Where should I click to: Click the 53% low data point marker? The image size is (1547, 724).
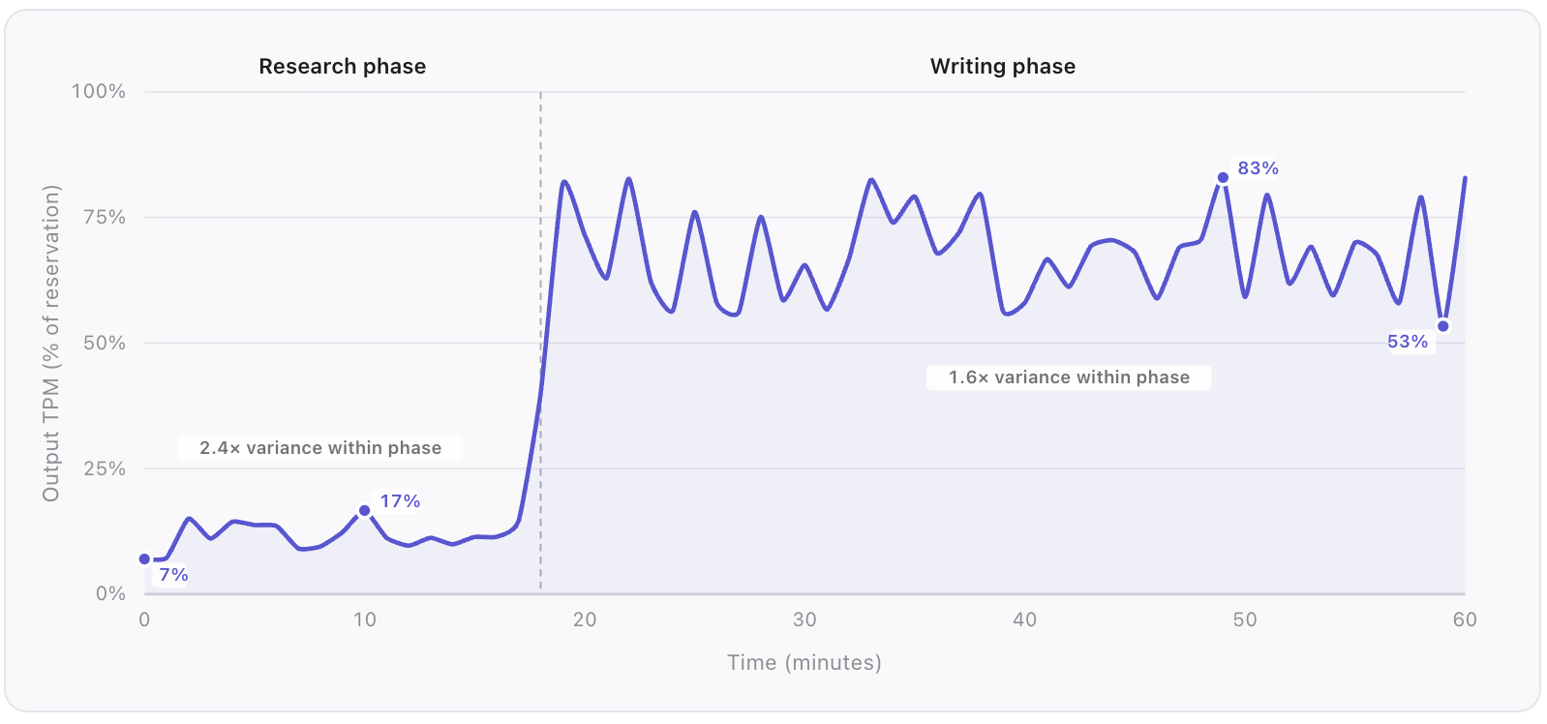(x=1442, y=326)
